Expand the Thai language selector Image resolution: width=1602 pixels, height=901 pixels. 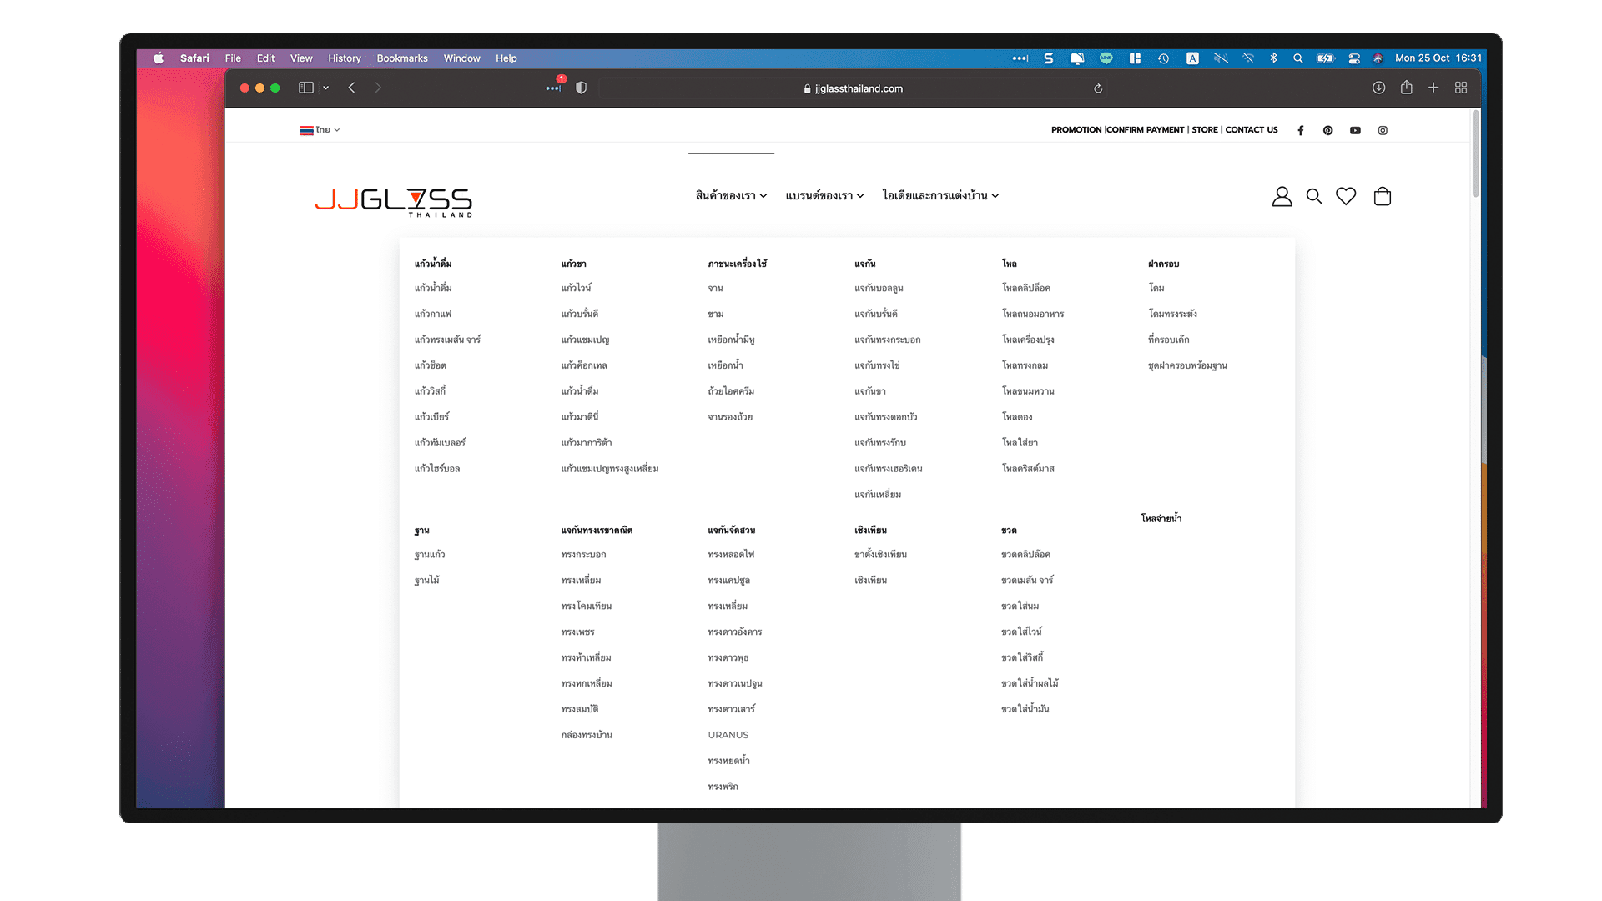[x=320, y=130]
